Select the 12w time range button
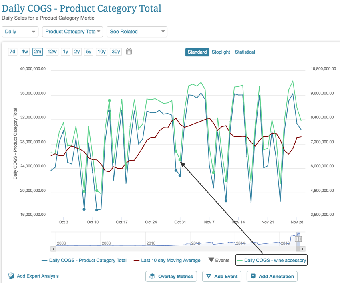Screen dimensions: 340x283 (52, 52)
